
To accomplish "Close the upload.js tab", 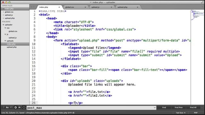I will (x=111, y=7).
